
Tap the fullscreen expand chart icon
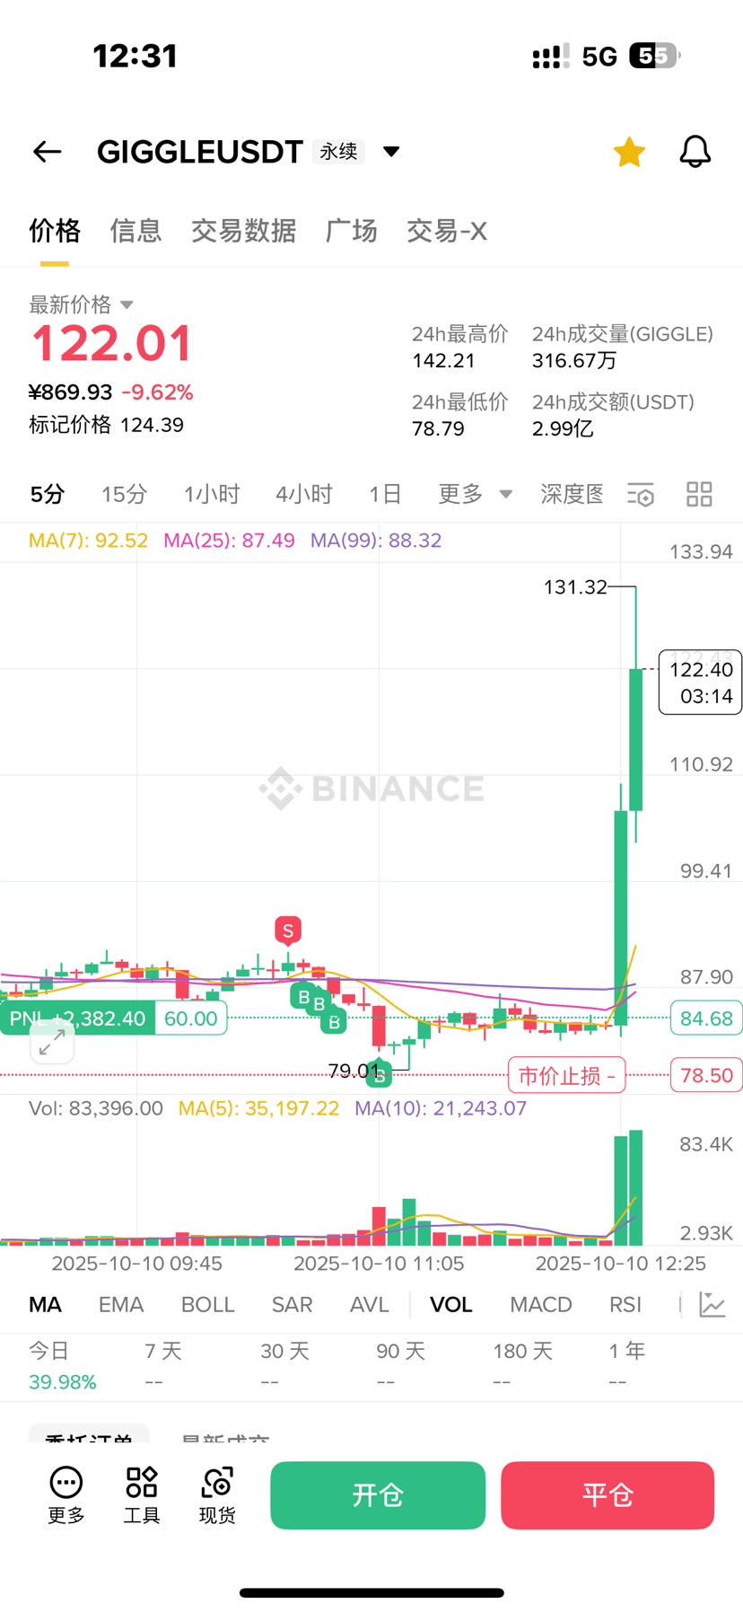pyautogui.click(x=52, y=1043)
